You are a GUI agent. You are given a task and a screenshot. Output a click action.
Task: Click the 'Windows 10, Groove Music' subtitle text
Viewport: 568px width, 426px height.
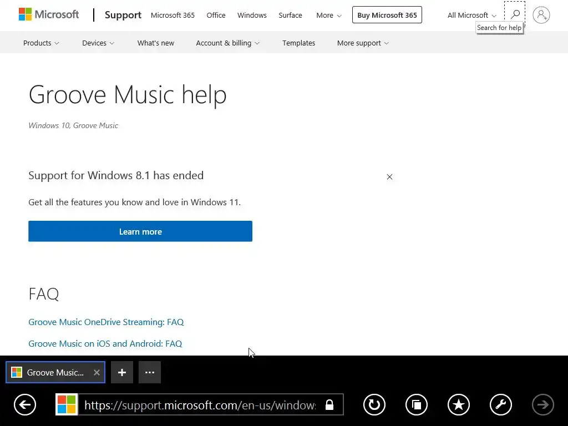coord(73,125)
